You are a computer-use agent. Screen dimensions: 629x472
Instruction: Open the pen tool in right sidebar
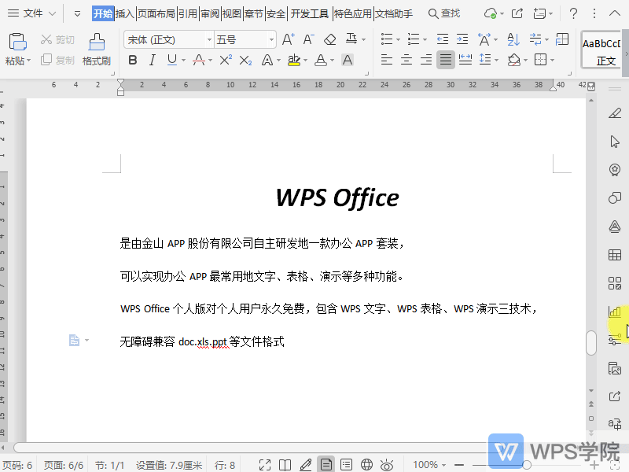[615, 113]
